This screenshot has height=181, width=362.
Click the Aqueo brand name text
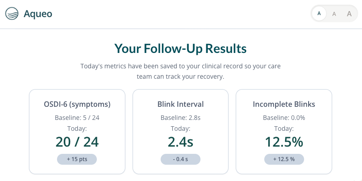point(38,14)
